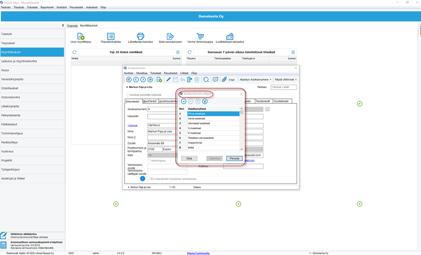This screenshot has height=255, width=421.
Task: Expand the Näytä: Aktiiviset dropdown
Action: coord(286,79)
